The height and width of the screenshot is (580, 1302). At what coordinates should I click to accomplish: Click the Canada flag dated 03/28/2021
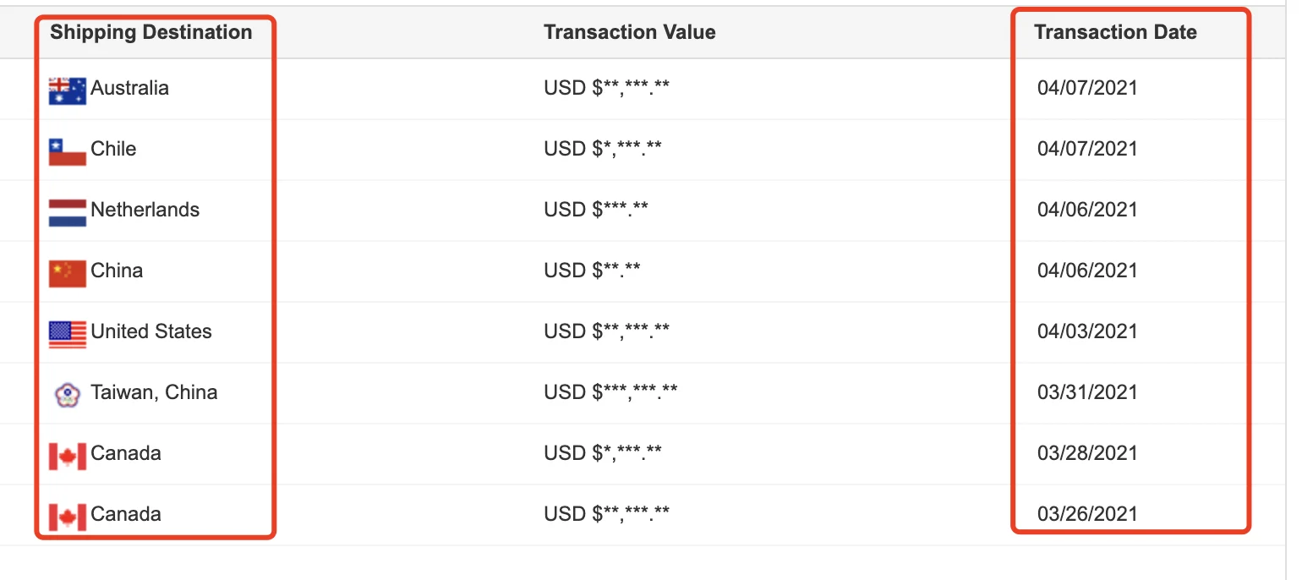[68, 455]
